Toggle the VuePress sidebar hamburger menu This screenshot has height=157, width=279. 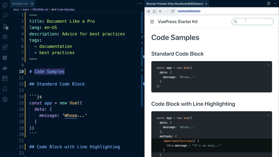click(x=152, y=22)
